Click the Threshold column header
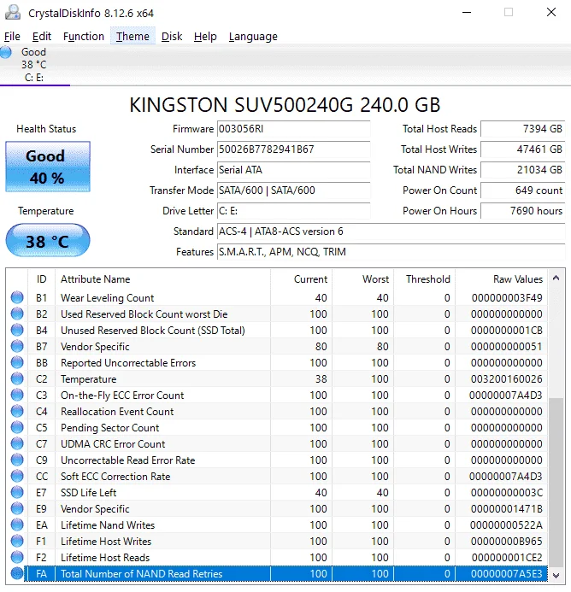Viewport: 571px width, 592px height. tap(424, 279)
